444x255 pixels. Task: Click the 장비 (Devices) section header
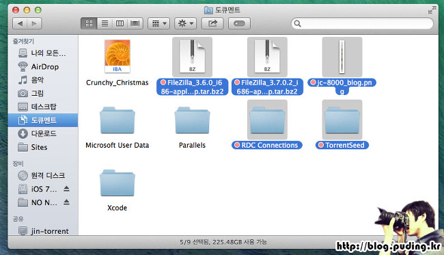(x=18, y=163)
